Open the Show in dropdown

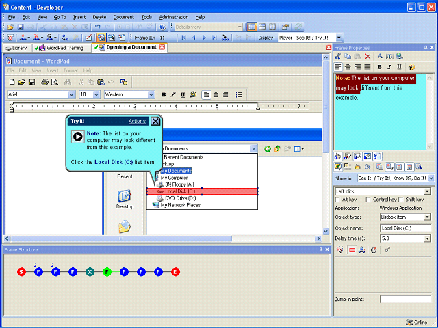click(431, 178)
